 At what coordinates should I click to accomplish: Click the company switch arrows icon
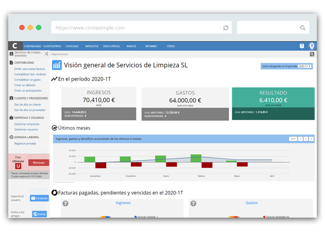(x=46, y=54)
